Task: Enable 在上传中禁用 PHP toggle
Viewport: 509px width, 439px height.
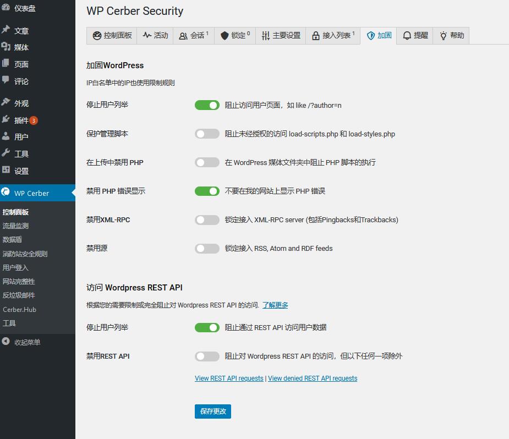Action: tap(207, 162)
